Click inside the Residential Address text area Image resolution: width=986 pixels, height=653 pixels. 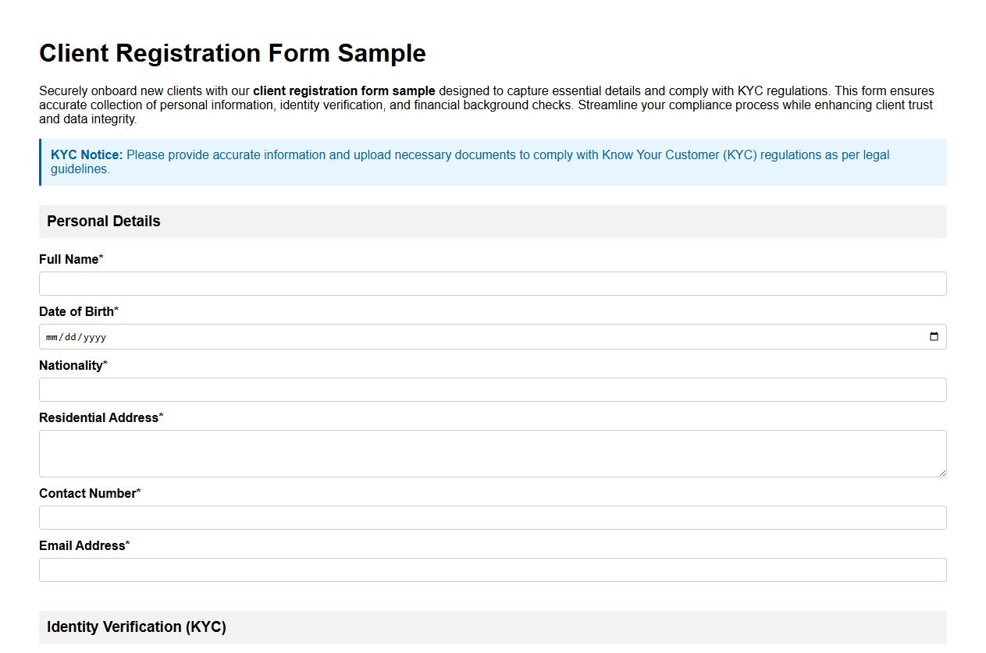click(x=492, y=452)
